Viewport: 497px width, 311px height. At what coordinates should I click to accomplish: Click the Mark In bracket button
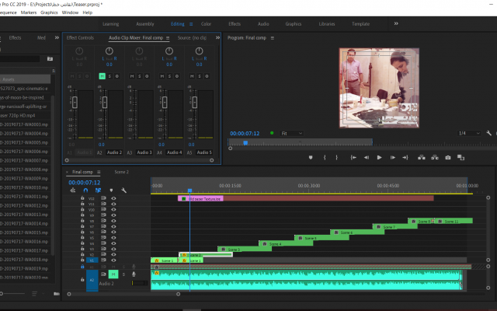coord(325,157)
